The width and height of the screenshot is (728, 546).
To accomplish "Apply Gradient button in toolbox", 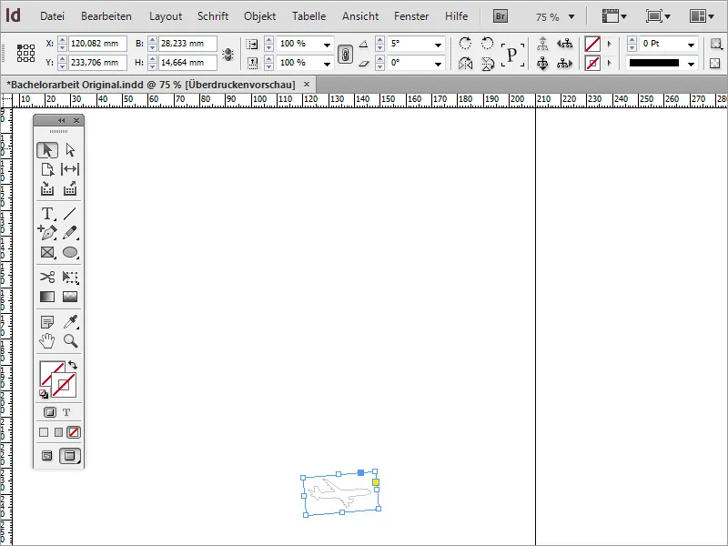I will coord(58,432).
